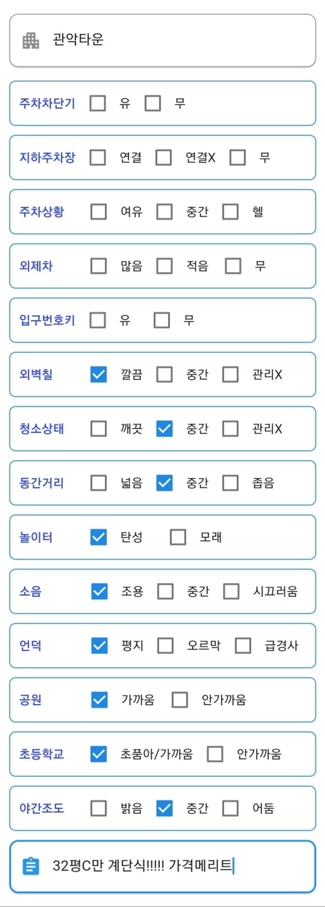Click the clipboard memo icon
Image resolution: width=325 pixels, height=907 pixels.
31,866
